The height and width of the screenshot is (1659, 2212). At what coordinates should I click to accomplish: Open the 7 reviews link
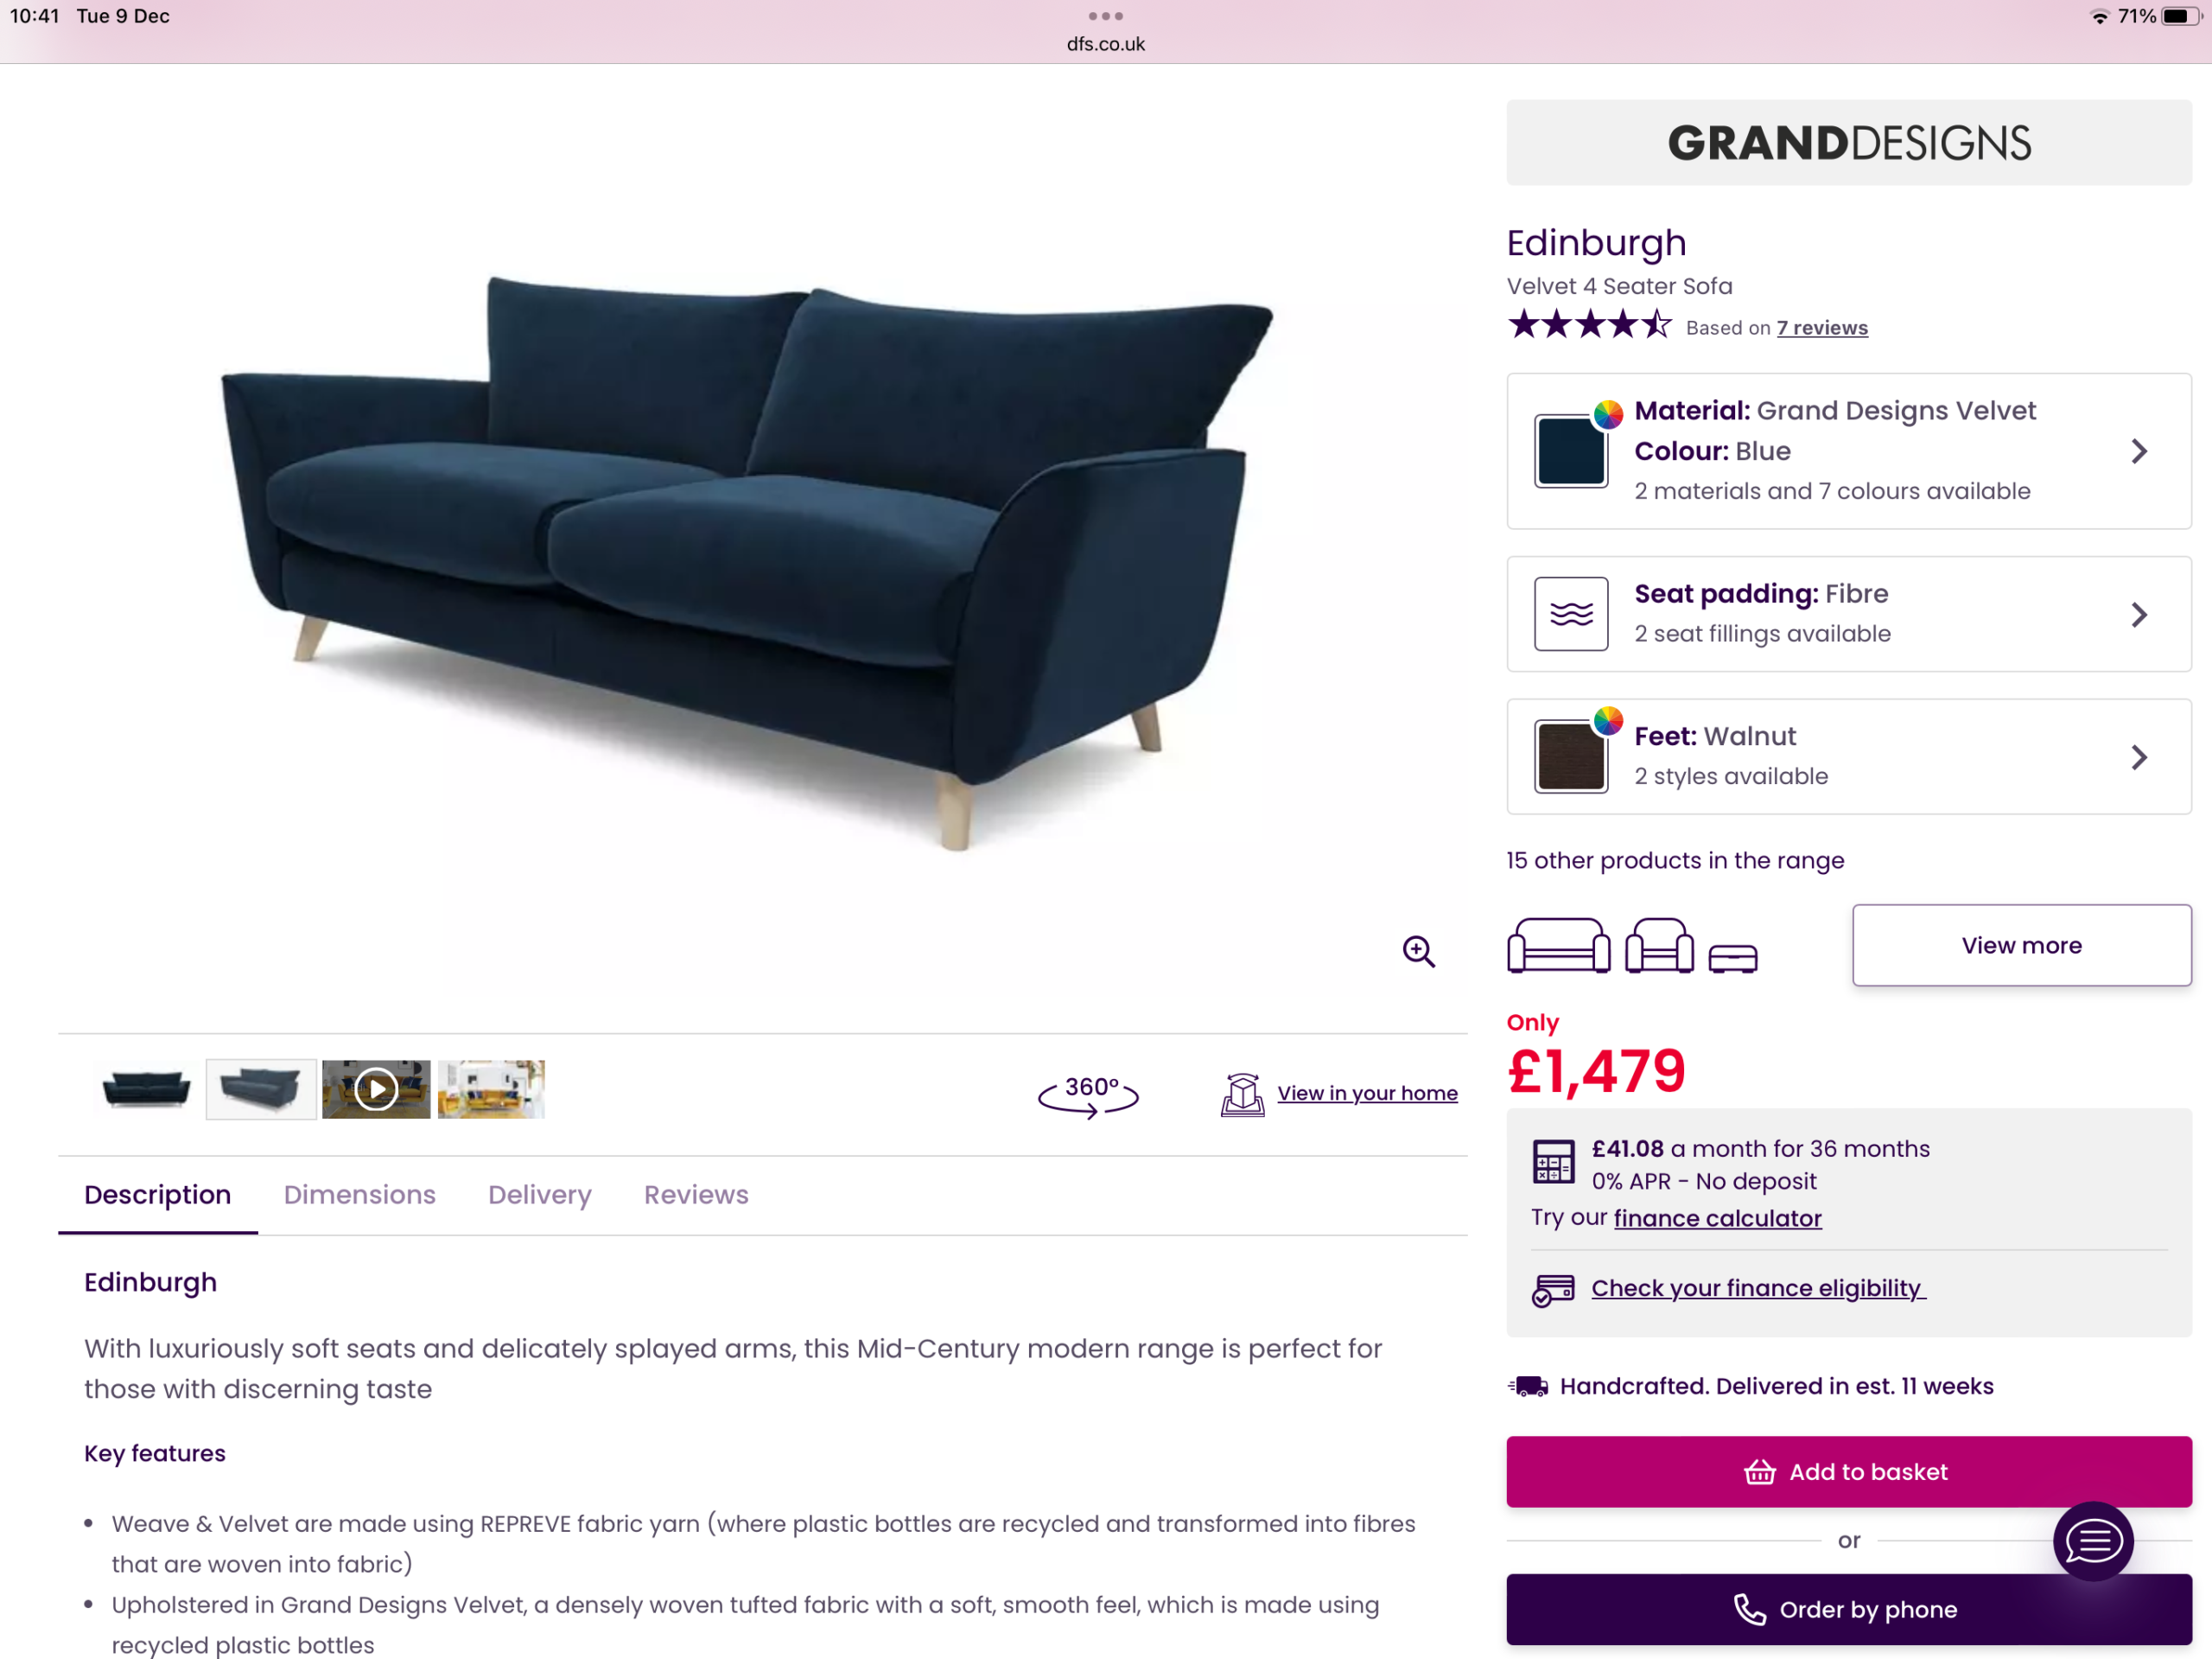(1822, 329)
